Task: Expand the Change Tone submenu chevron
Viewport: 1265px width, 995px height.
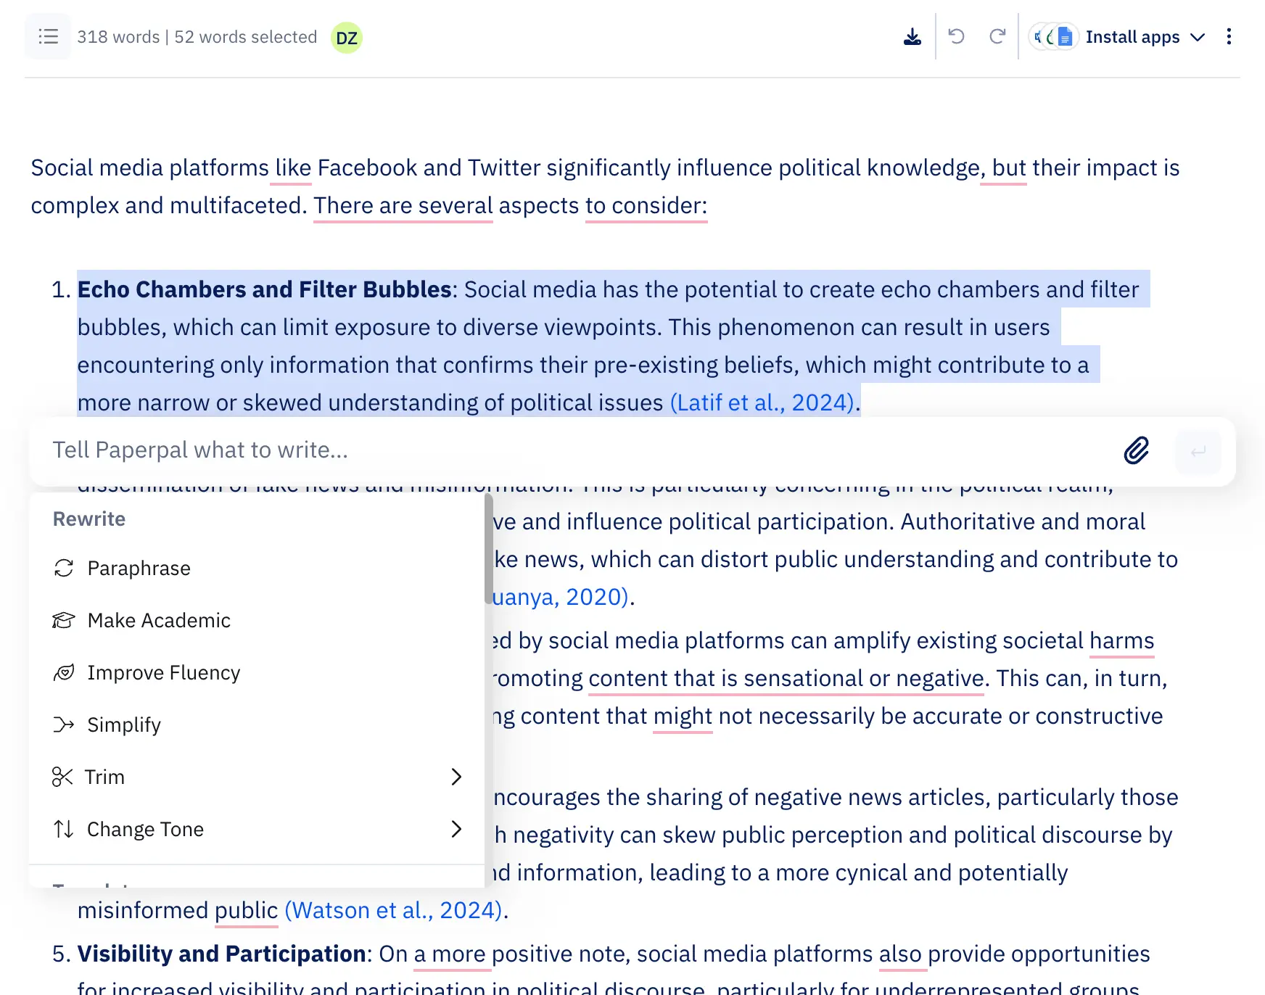Action: 456,829
